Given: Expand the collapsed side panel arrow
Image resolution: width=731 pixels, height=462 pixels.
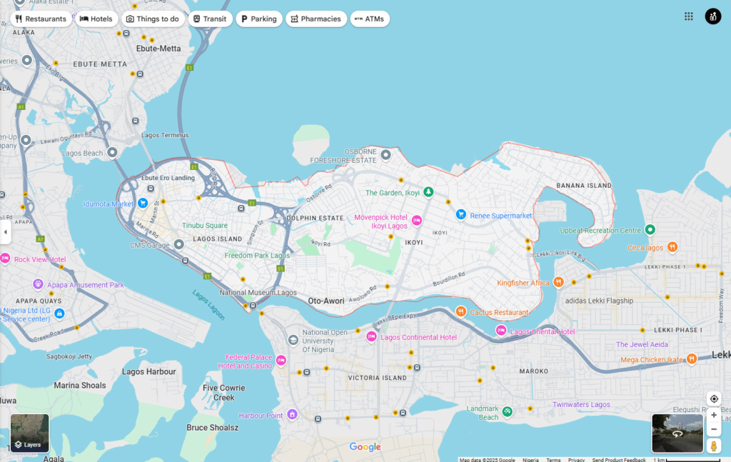Looking at the screenshot, I should tap(5, 231).
